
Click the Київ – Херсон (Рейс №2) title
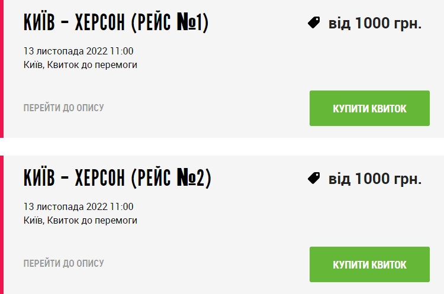coord(117,178)
